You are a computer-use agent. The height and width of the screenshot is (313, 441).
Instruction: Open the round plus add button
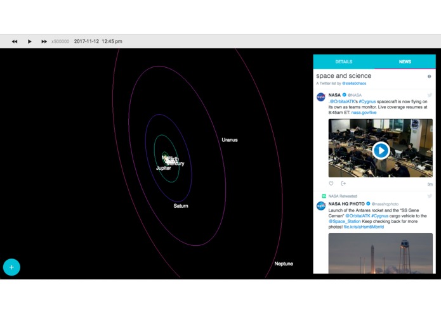click(11, 267)
